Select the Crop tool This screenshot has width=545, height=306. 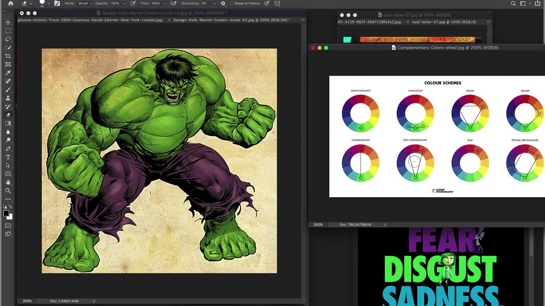click(8, 56)
